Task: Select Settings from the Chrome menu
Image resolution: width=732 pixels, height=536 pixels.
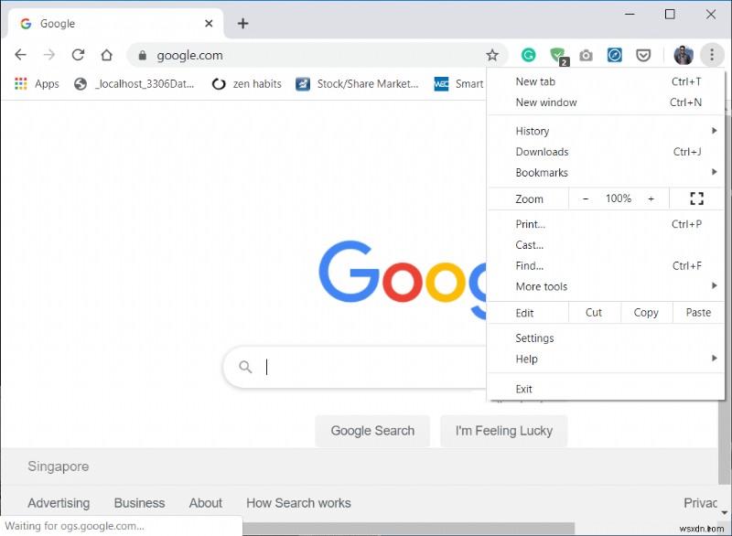Action: (x=533, y=338)
